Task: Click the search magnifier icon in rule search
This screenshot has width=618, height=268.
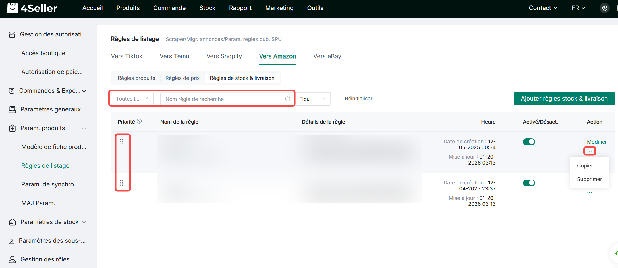Action: point(288,99)
